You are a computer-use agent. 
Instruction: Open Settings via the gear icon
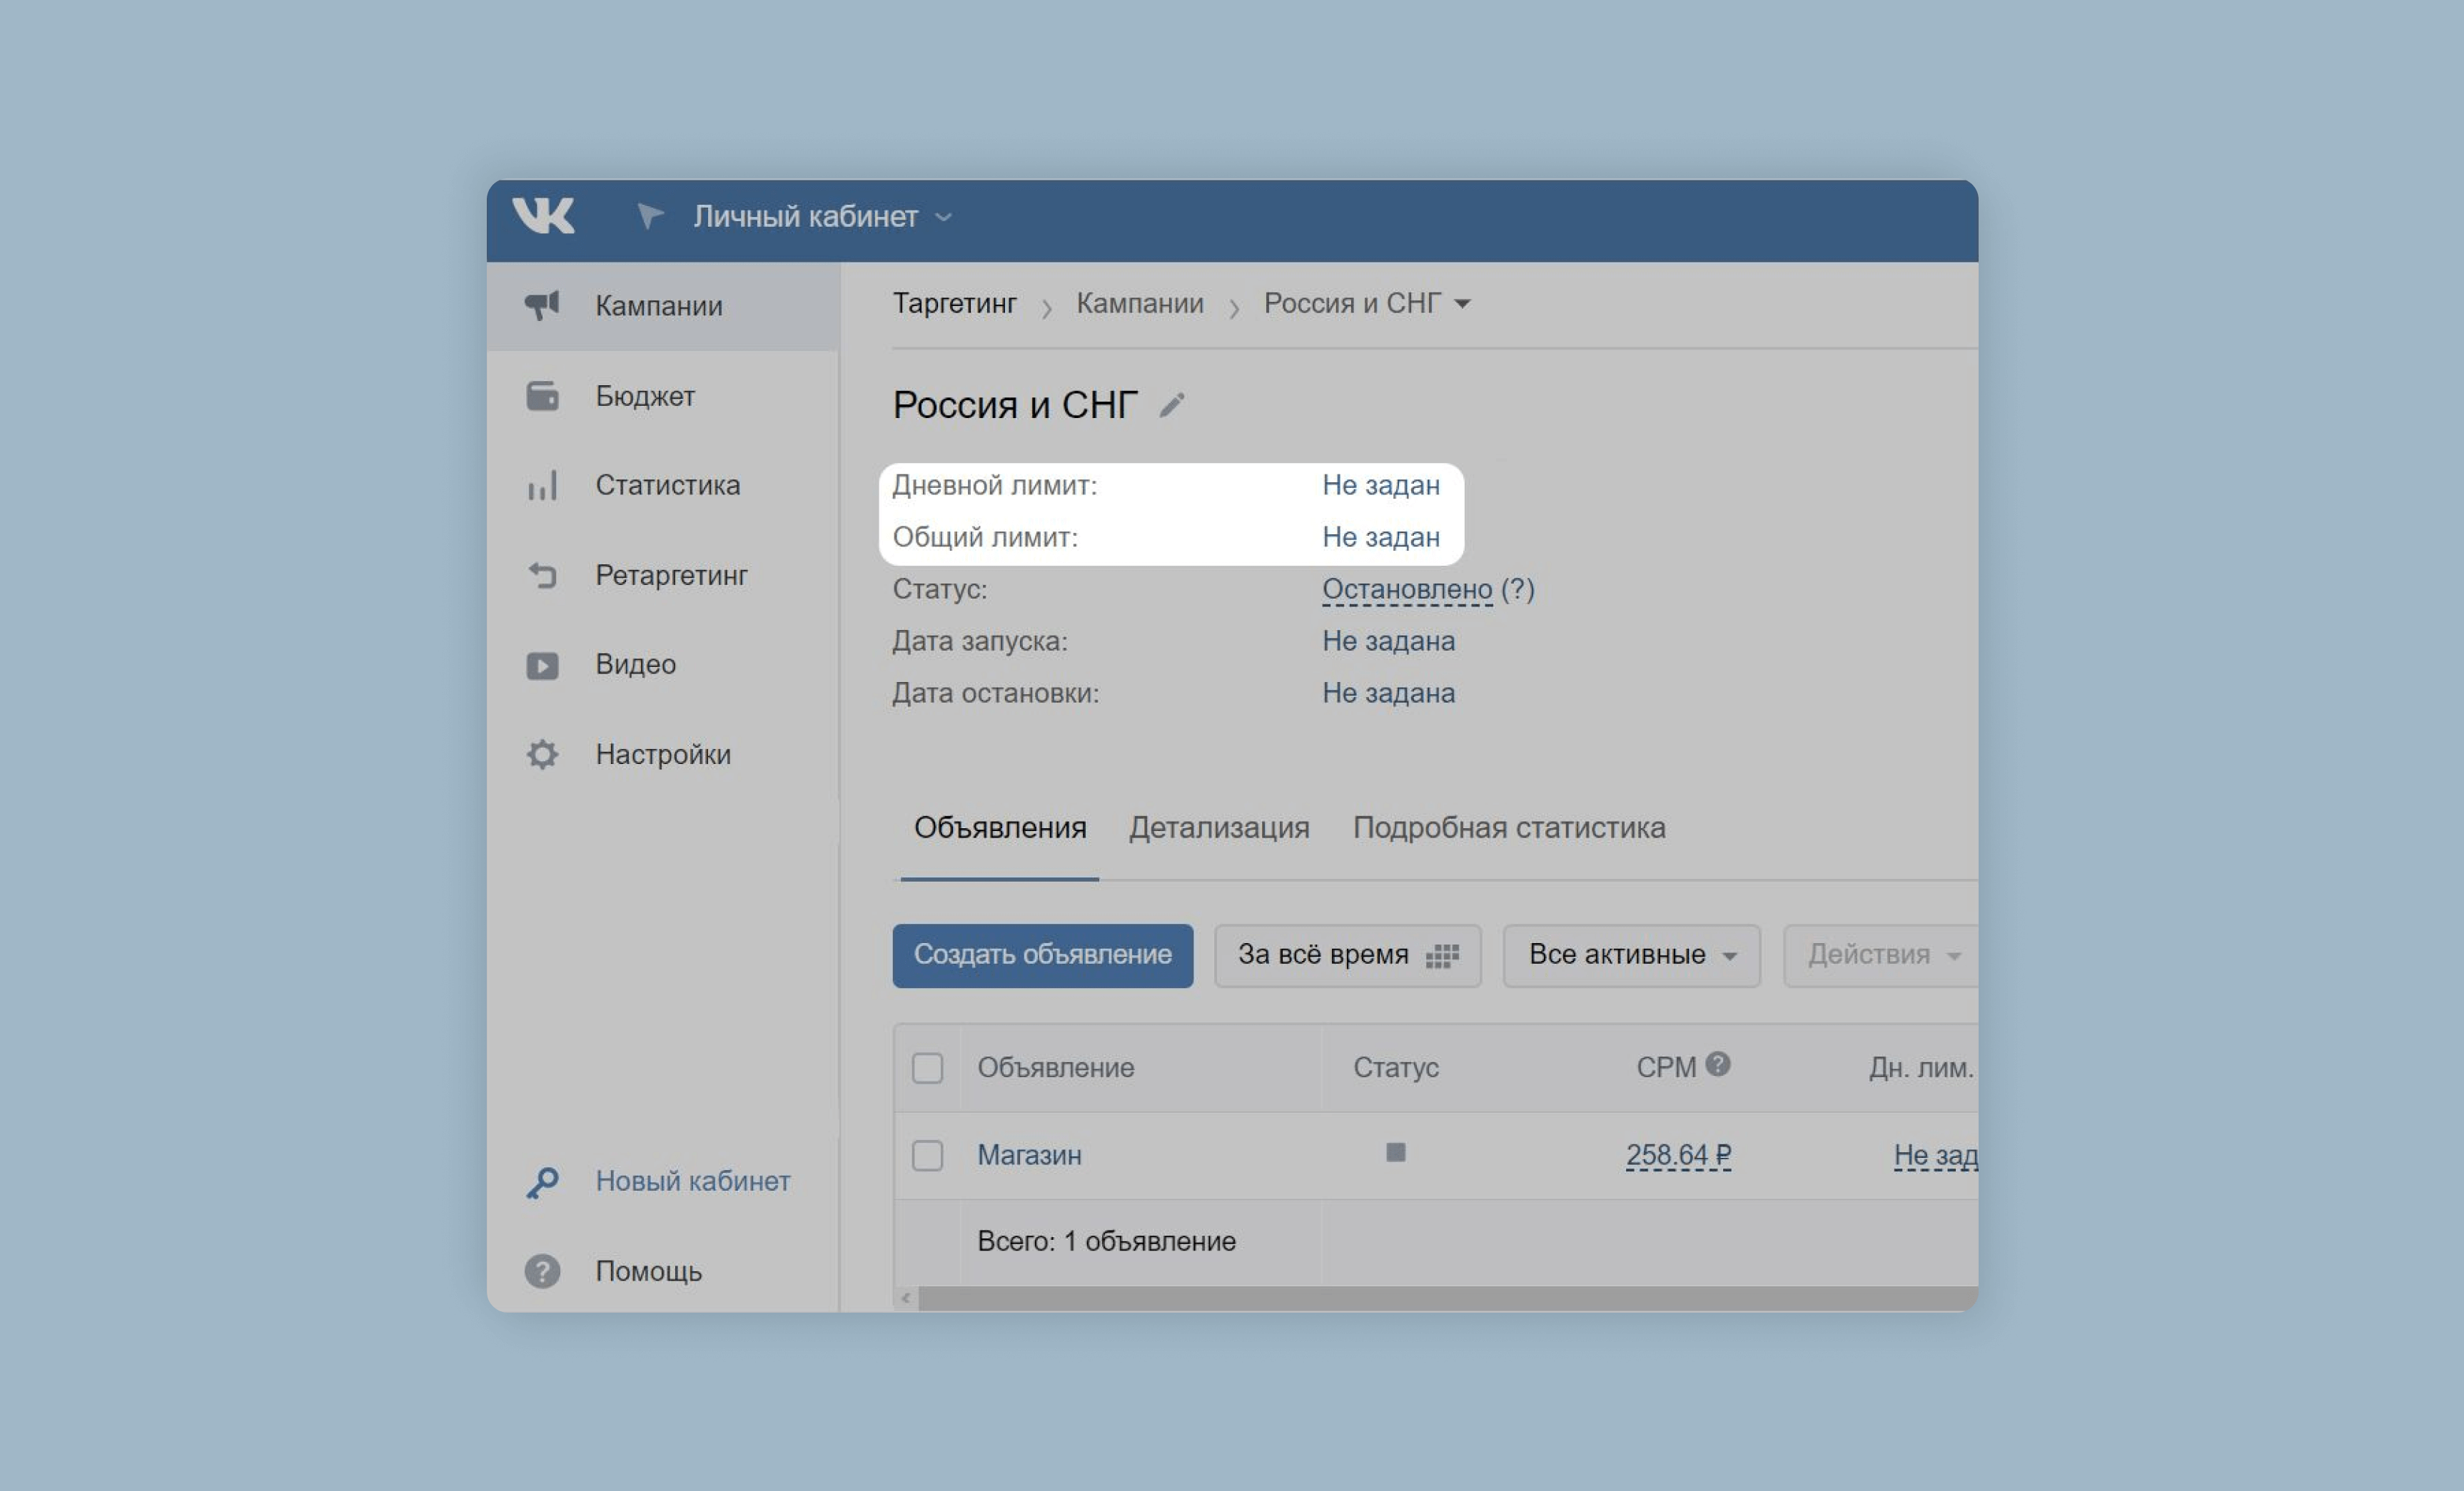(542, 755)
